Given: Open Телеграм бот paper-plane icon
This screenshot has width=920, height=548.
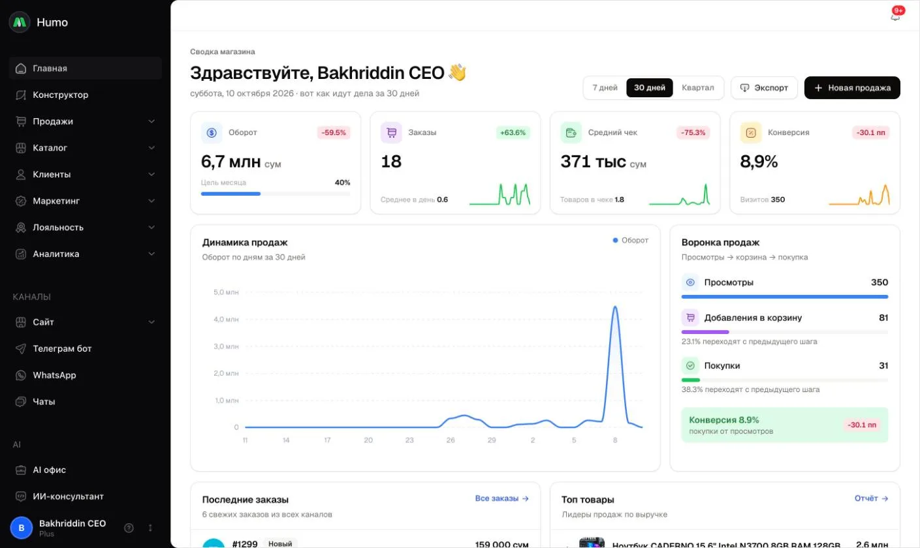Looking at the screenshot, I should (x=21, y=348).
